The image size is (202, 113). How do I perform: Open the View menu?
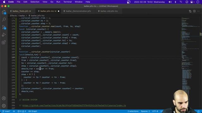click(x=45, y=2)
